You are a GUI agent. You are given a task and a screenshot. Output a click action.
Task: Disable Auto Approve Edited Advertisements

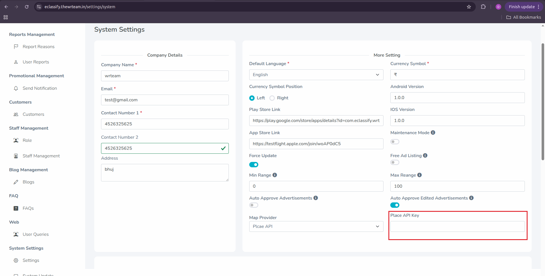coord(395,205)
